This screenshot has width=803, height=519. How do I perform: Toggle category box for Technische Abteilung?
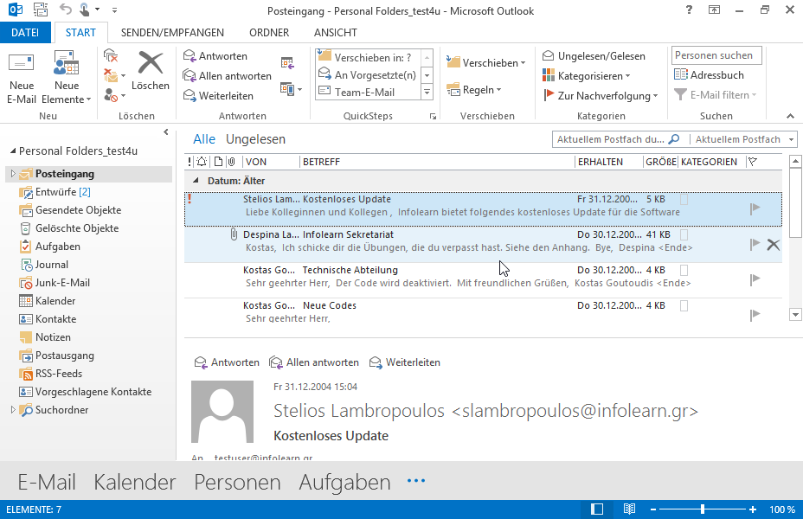pos(684,270)
